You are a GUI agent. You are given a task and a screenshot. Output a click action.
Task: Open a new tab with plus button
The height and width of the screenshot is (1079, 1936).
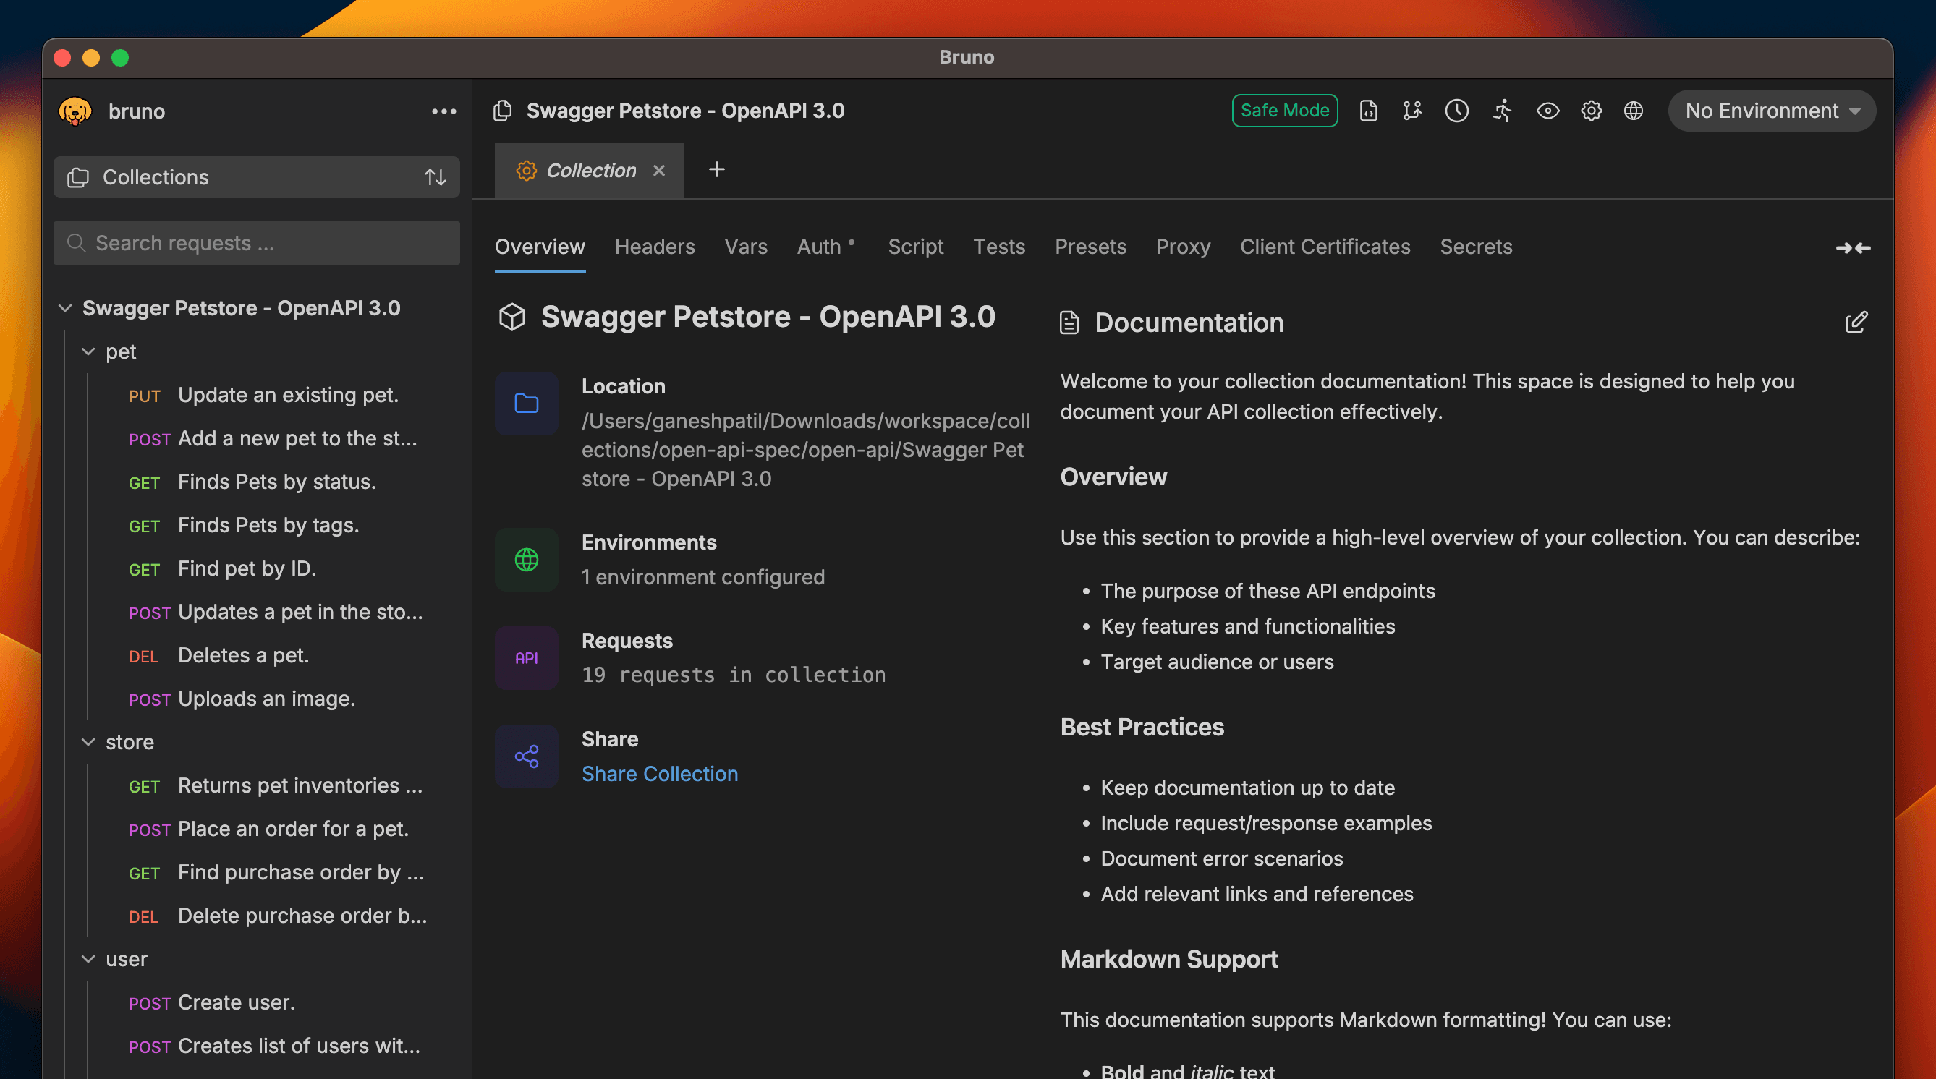[716, 170]
